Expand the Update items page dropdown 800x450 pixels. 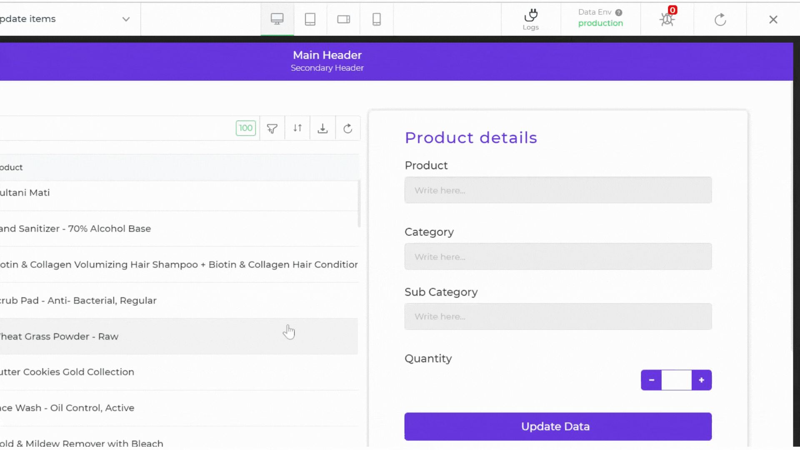click(x=126, y=19)
